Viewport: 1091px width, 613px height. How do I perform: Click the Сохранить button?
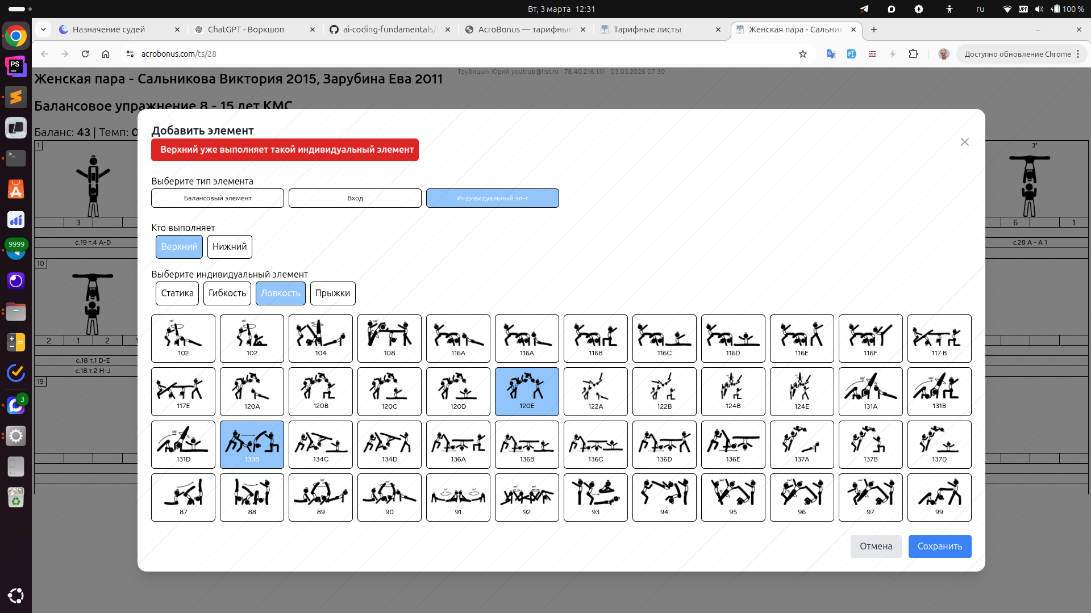pyautogui.click(x=939, y=547)
